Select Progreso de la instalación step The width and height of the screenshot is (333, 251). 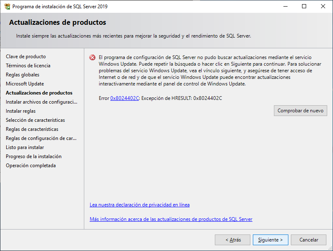(x=35, y=156)
